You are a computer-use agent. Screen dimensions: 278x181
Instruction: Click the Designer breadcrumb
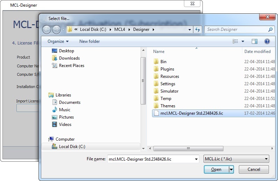141,29
